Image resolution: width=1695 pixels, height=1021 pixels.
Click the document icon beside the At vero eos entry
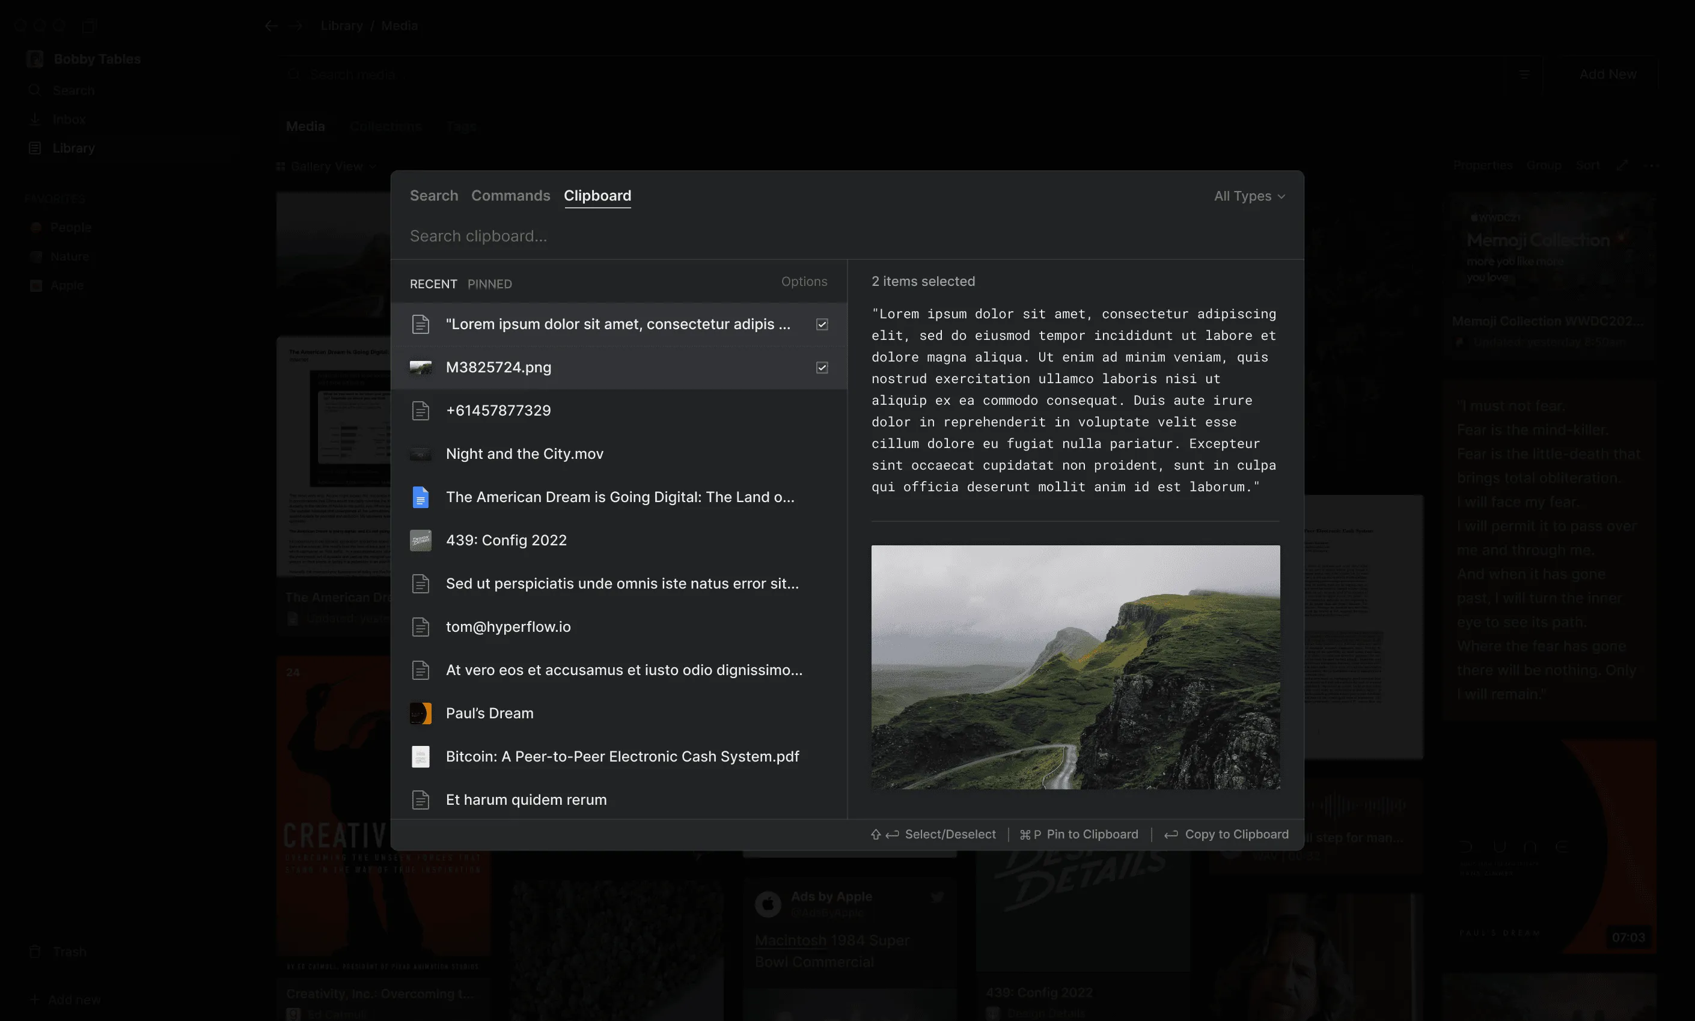[420, 670]
